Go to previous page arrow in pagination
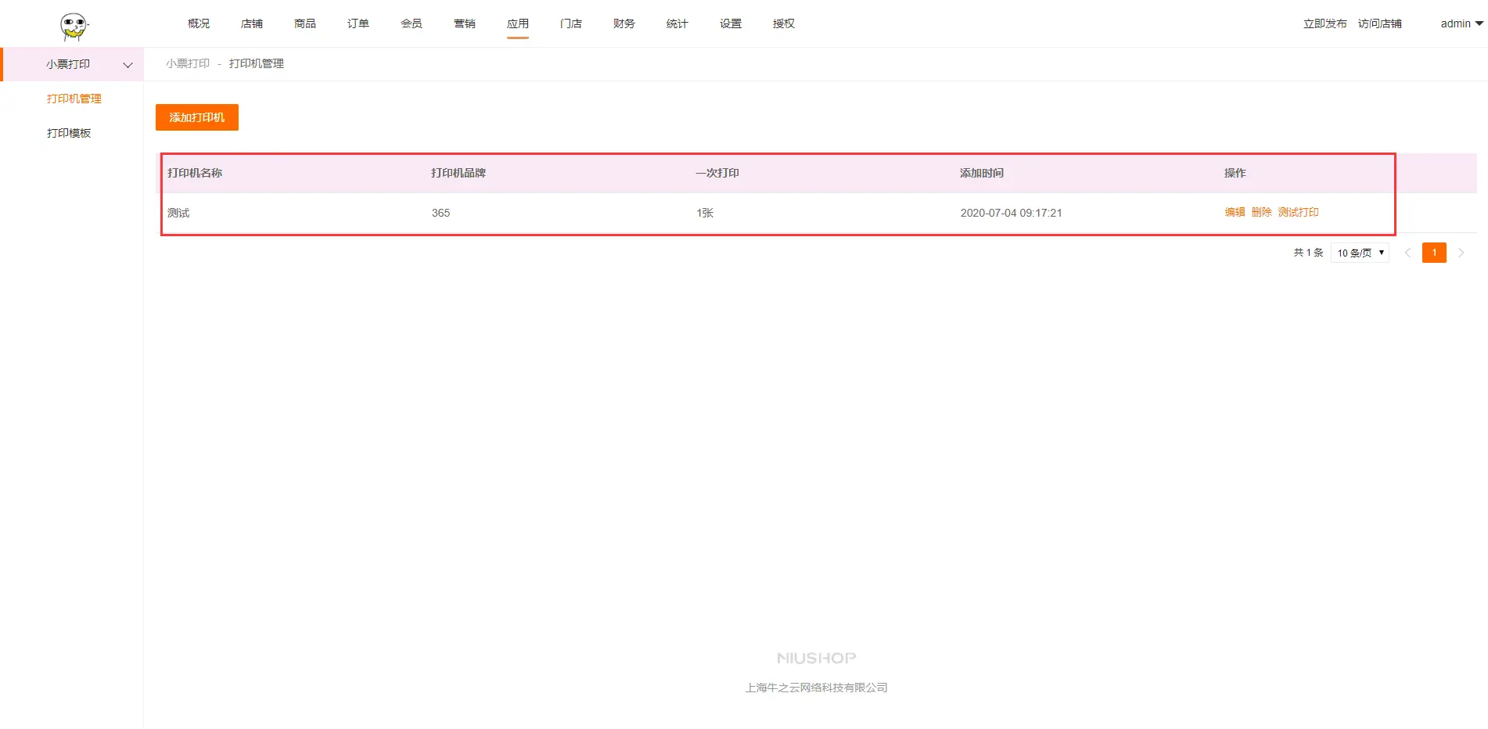This screenshot has width=1488, height=729. (x=1407, y=253)
